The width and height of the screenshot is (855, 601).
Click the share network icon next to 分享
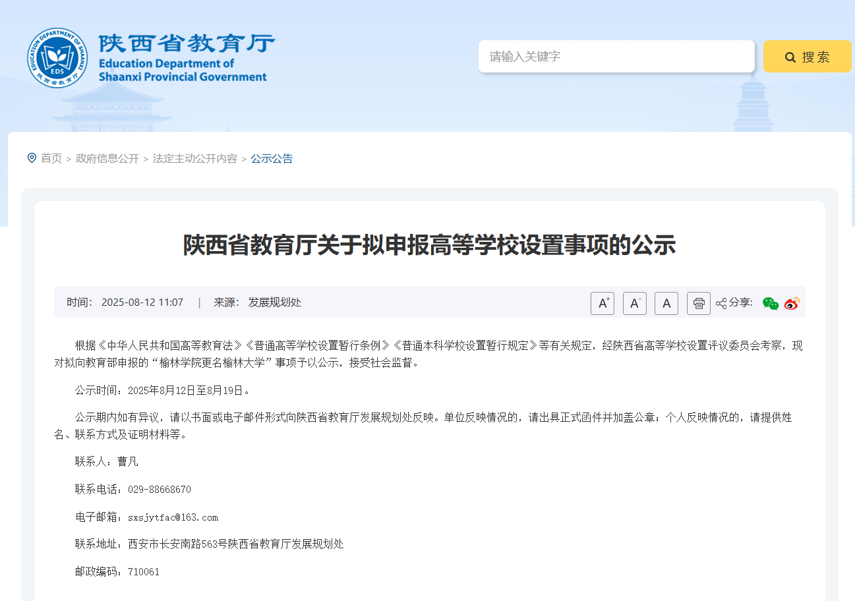point(720,303)
